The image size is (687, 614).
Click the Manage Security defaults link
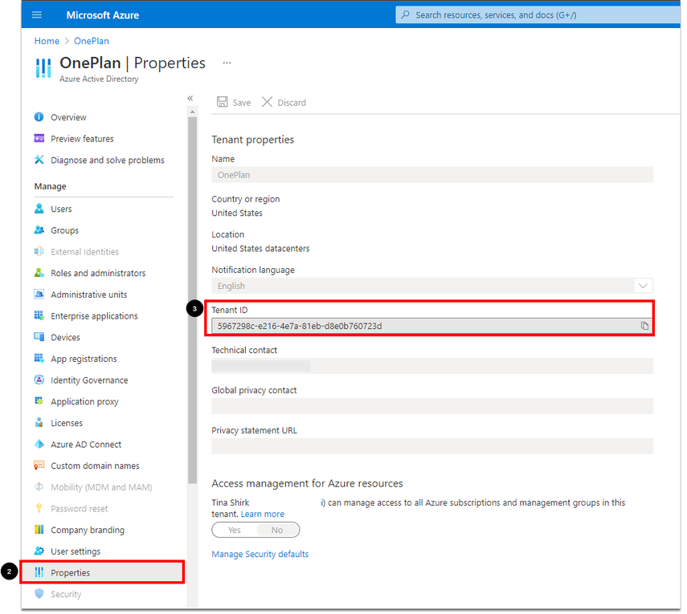260,554
